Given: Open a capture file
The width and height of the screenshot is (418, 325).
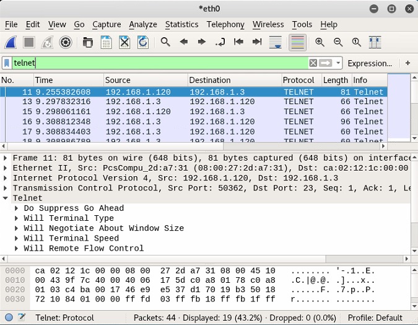Looking at the screenshot, I should (x=88, y=42).
